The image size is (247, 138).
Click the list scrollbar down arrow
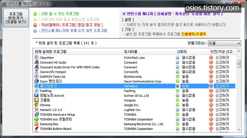tap(239, 130)
